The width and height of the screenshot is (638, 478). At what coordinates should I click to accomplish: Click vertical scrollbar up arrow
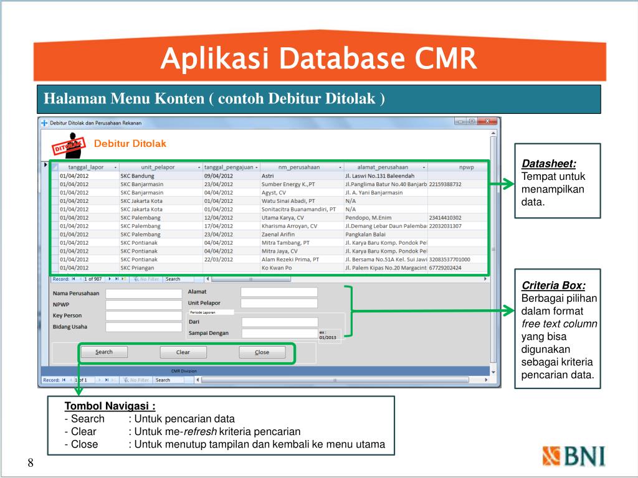(493, 133)
